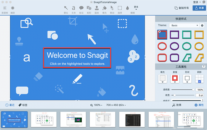The width and height of the screenshot is (207, 130).
Task: Click the opacity slider handle
Action: coord(193,90)
